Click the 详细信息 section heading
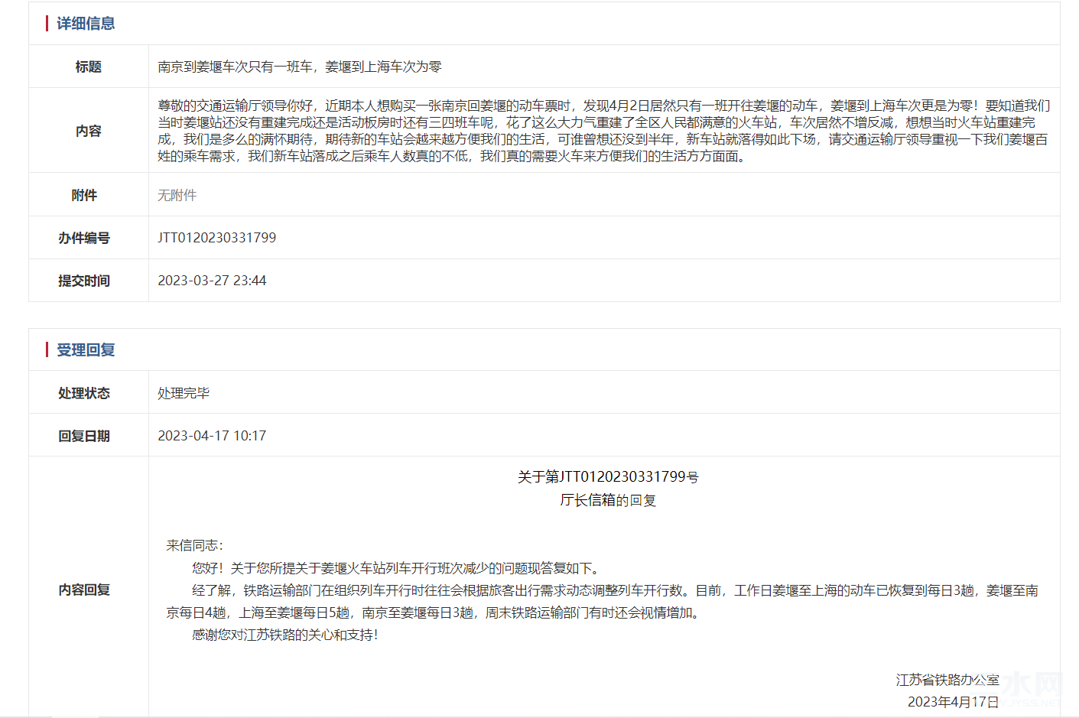1079x718 pixels. (x=86, y=24)
